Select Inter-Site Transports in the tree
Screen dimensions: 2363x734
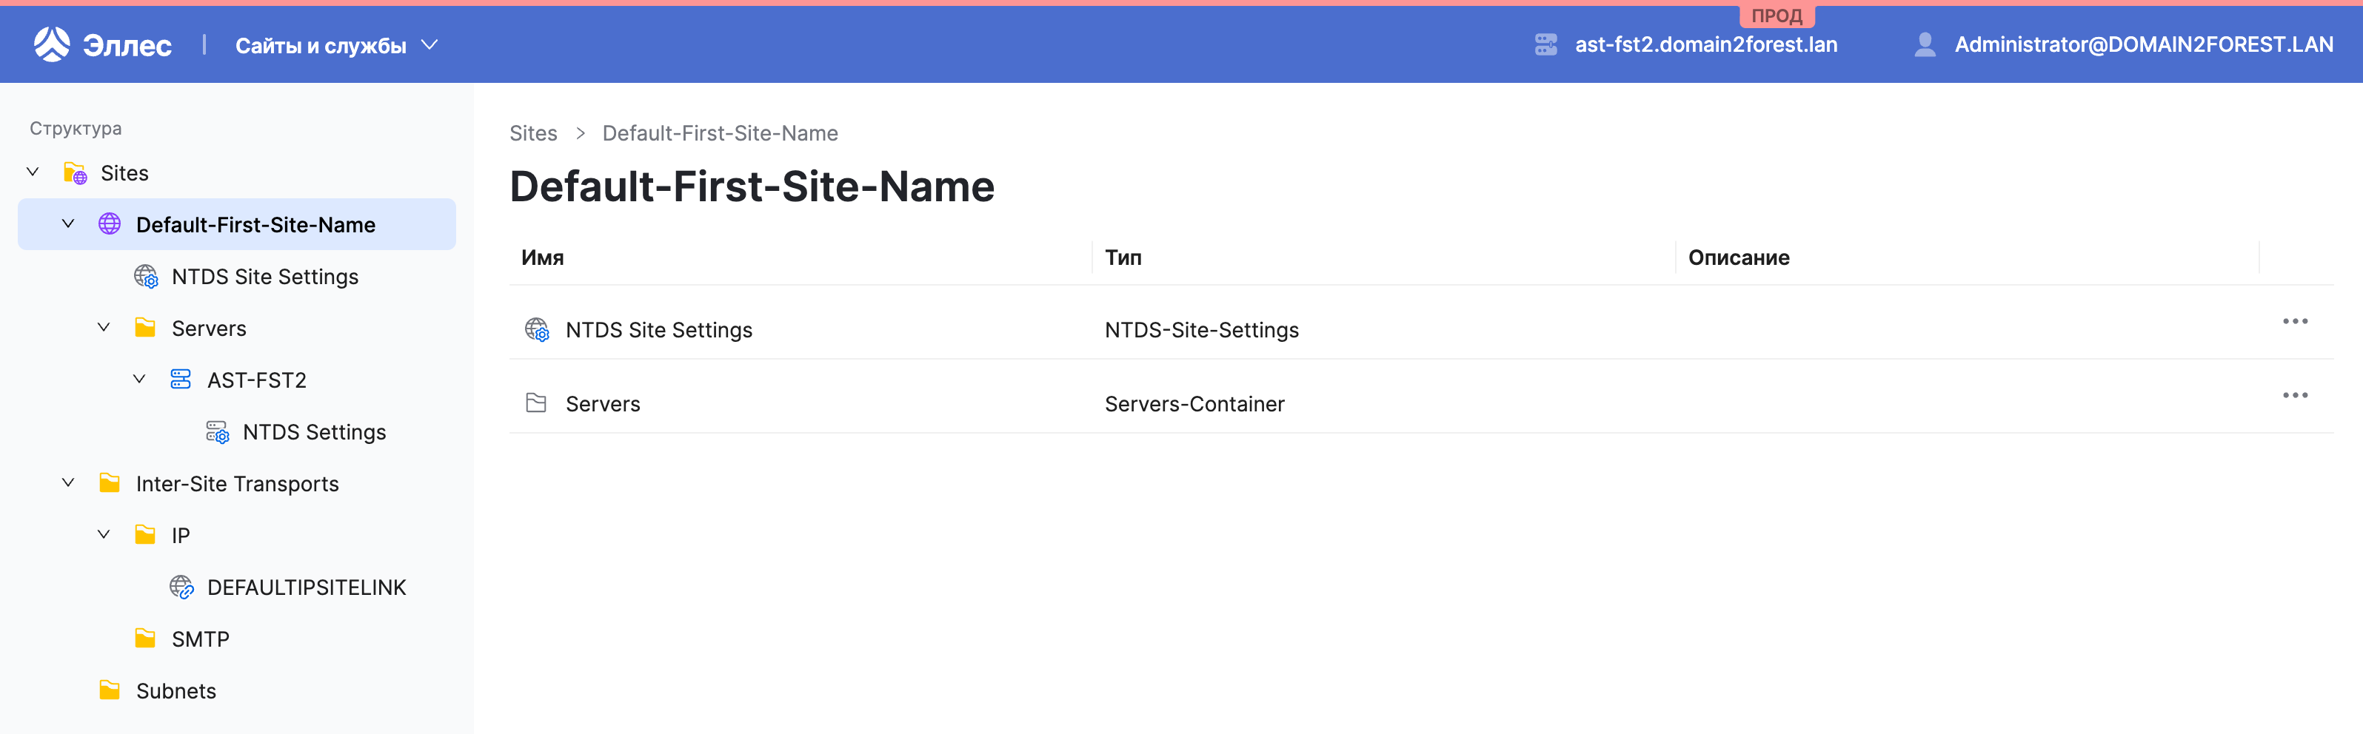237,483
